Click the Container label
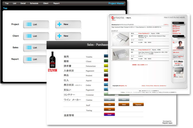 [x=90, y=95]
